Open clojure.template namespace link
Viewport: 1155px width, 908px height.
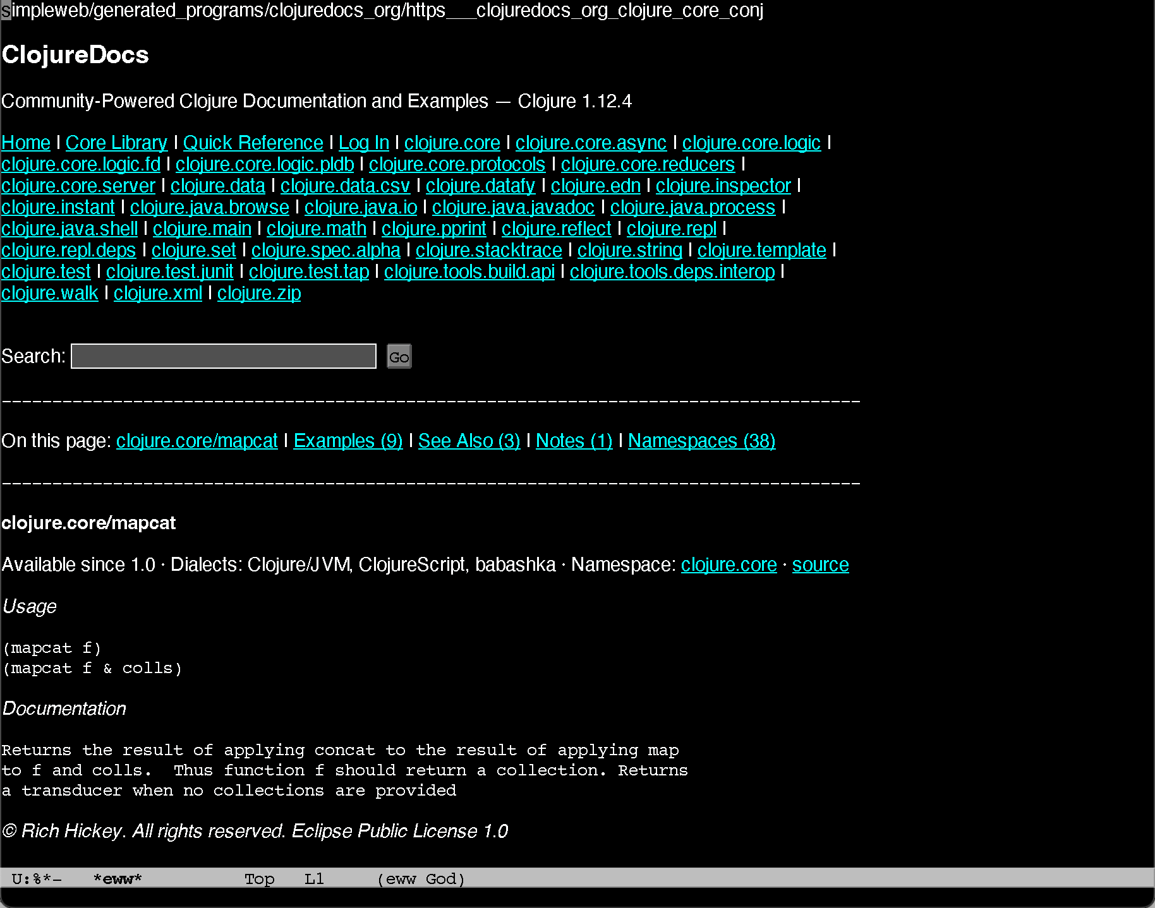[x=762, y=251]
